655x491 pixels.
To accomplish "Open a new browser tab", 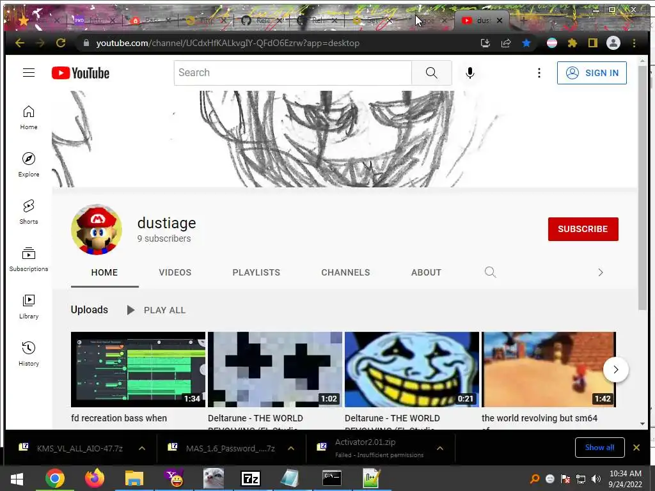I will [x=523, y=20].
